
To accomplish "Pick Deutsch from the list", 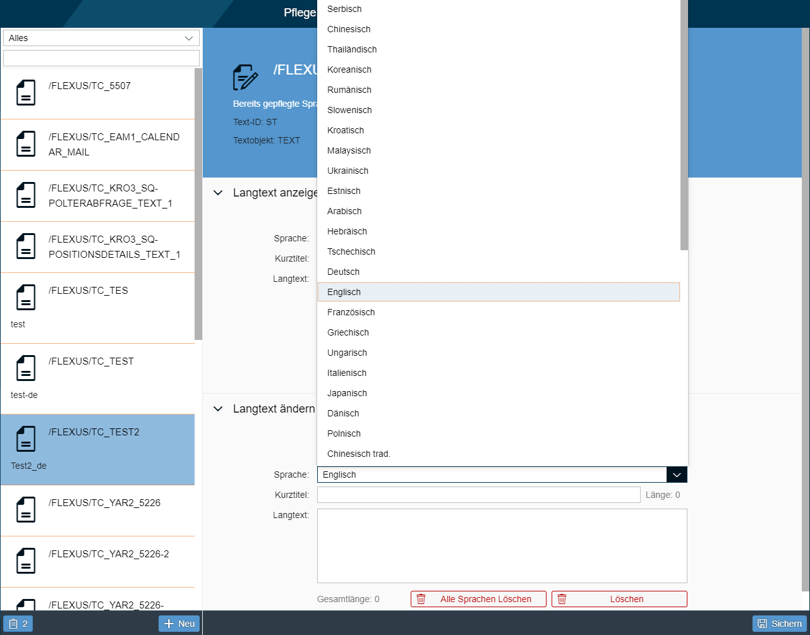I will (x=499, y=272).
